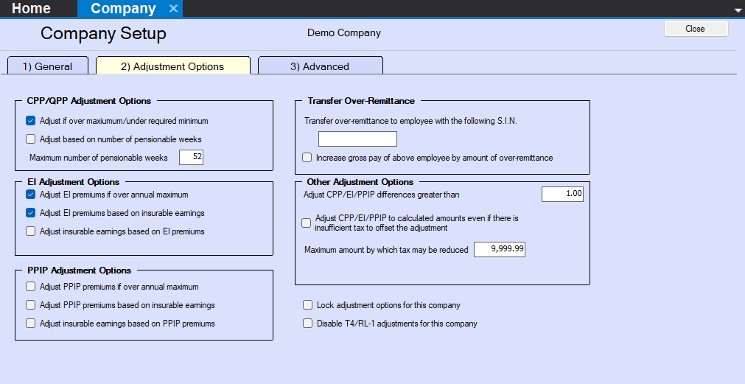Close the Company tab with X icon
This screenshot has width=745, height=384.
pyautogui.click(x=173, y=9)
